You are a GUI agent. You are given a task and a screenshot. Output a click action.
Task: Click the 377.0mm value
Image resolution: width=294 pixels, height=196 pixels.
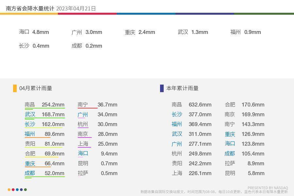point(200,114)
